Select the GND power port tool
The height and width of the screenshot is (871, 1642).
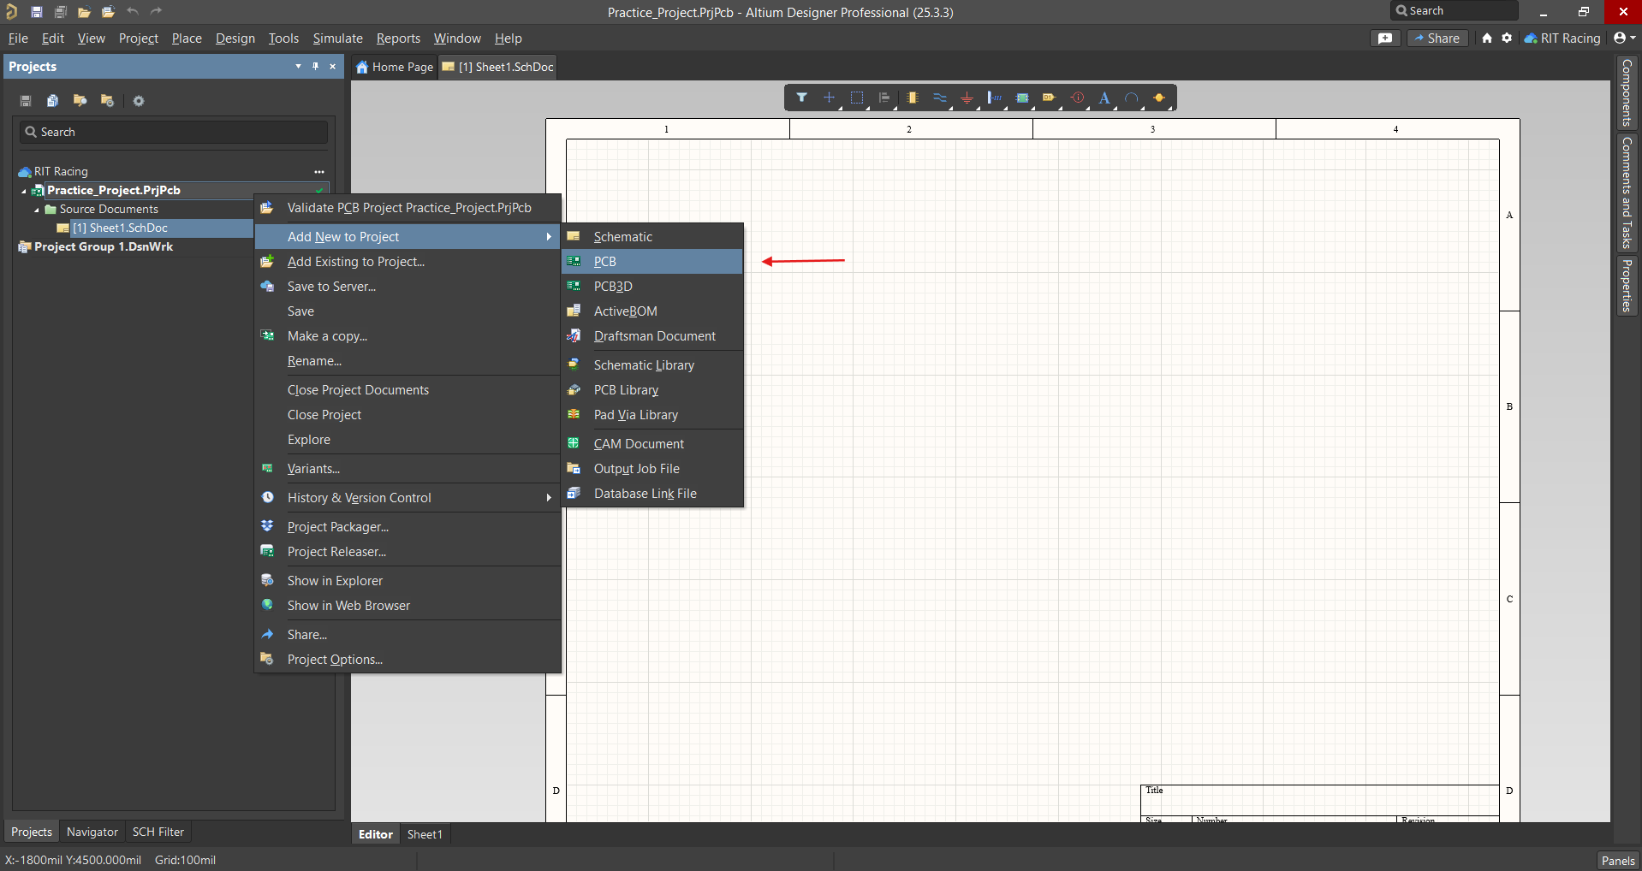[x=967, y=98]
